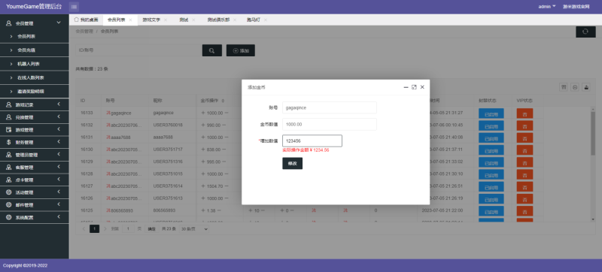Viewport: 602px width, 272px height.
Task: Toggle VIP 否 button for row dated 21:22:00
Action: [x=524, y=211]
